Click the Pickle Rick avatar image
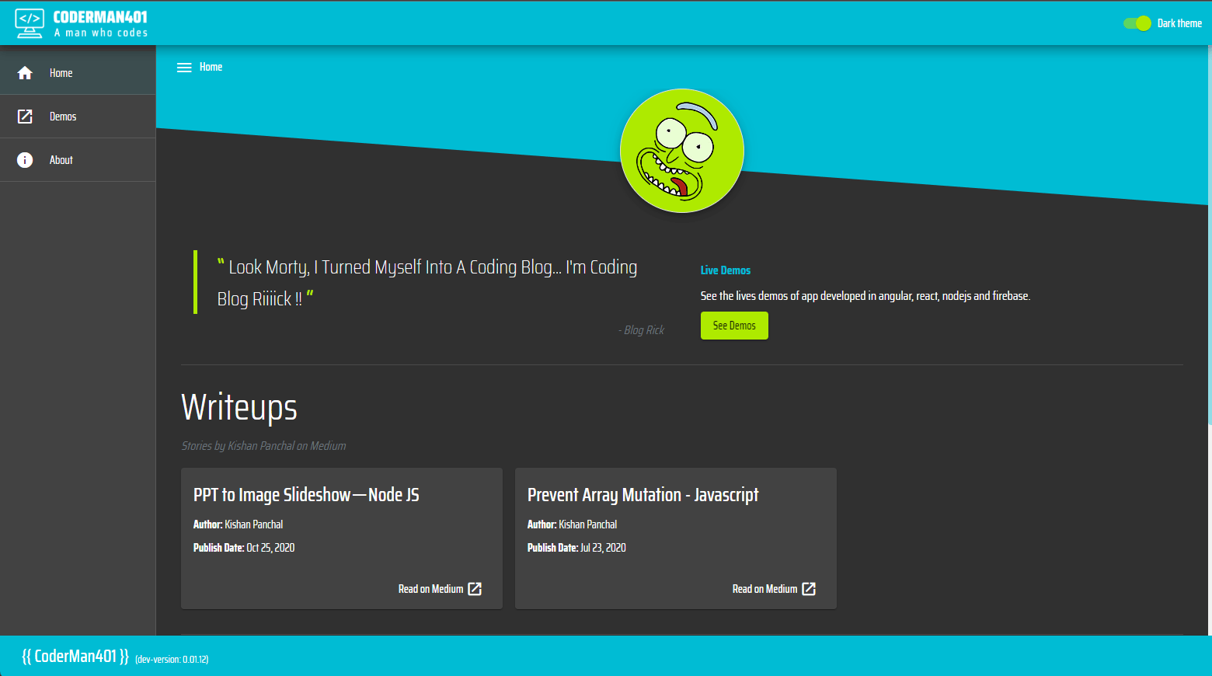 click(x=682, y=151)
